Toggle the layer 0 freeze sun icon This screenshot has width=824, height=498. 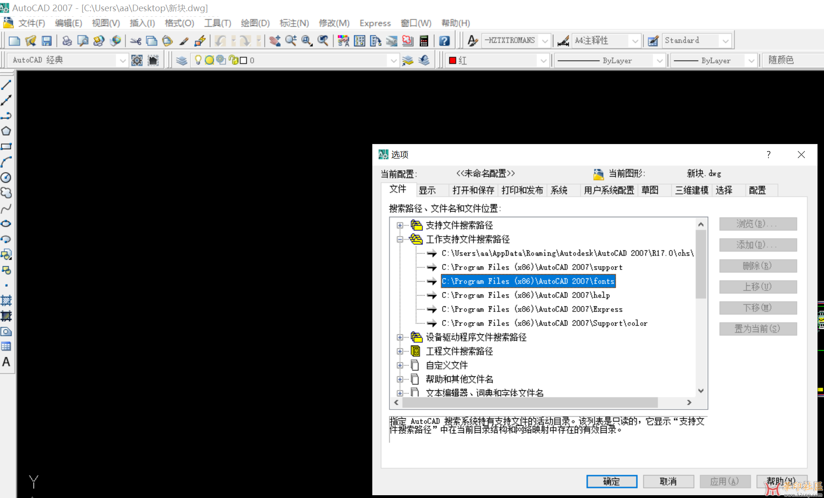[x=209, y=60]
